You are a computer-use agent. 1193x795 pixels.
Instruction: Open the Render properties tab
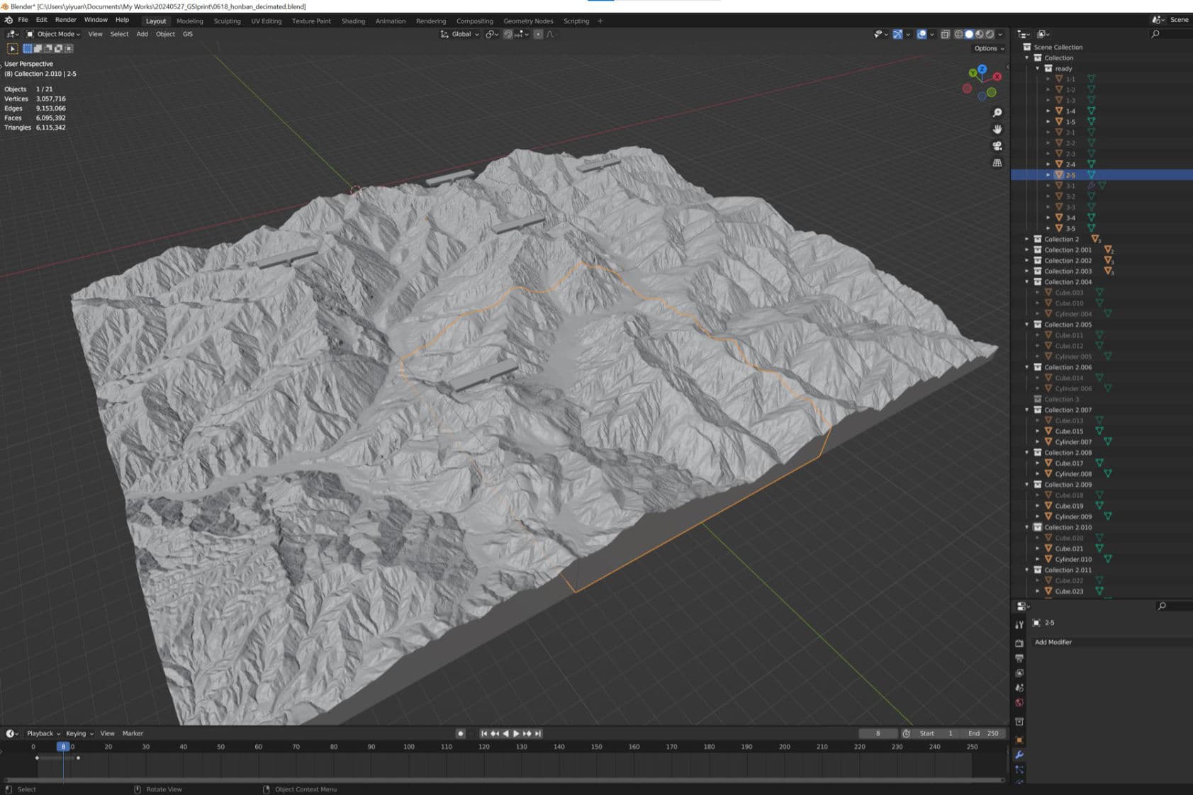[1019, 643]
